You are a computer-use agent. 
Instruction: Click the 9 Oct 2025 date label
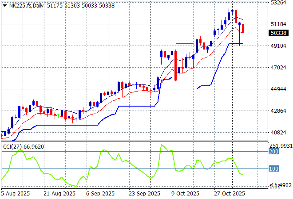[186, 194]
